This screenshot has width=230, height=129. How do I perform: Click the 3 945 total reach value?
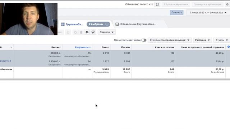105,69
